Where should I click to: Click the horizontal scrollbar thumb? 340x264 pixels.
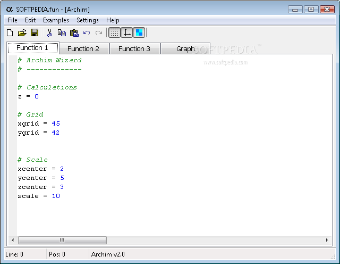point(62,241)
